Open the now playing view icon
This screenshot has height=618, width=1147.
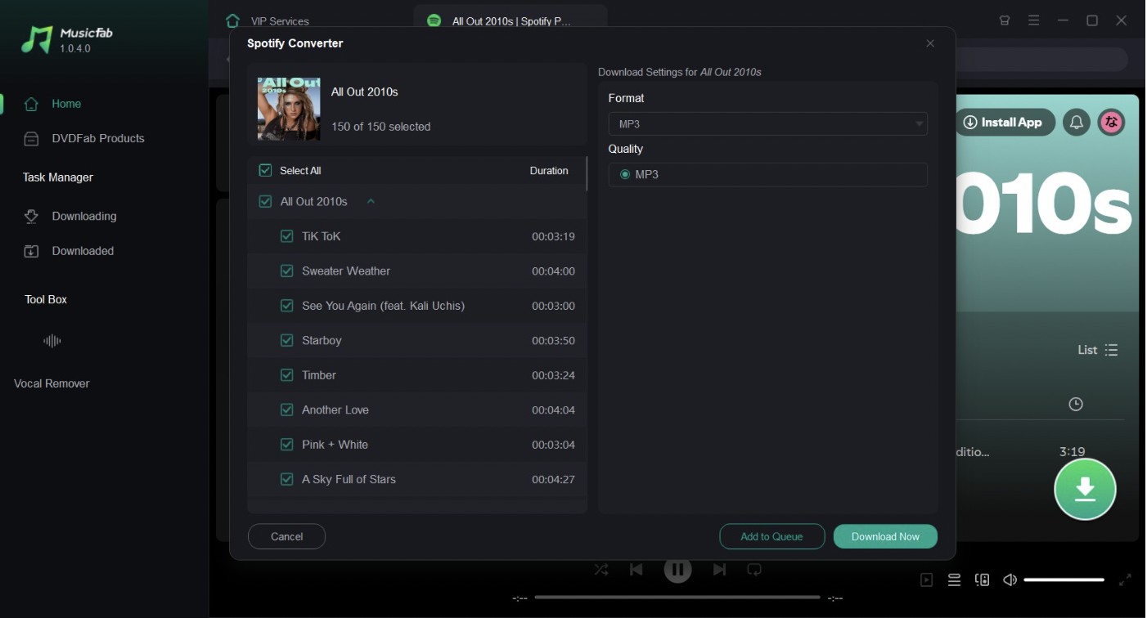point(926,580)
